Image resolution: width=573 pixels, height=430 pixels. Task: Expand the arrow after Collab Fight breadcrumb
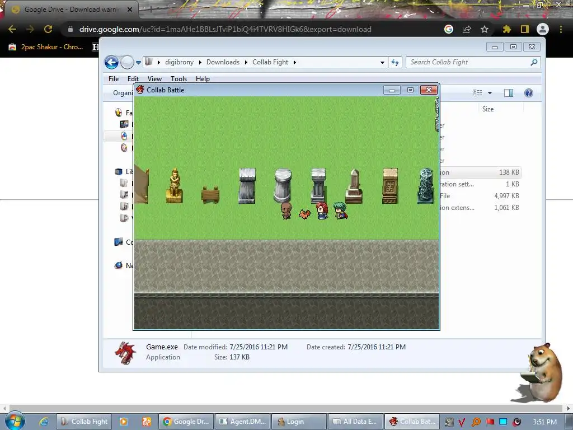click(294, 62)
